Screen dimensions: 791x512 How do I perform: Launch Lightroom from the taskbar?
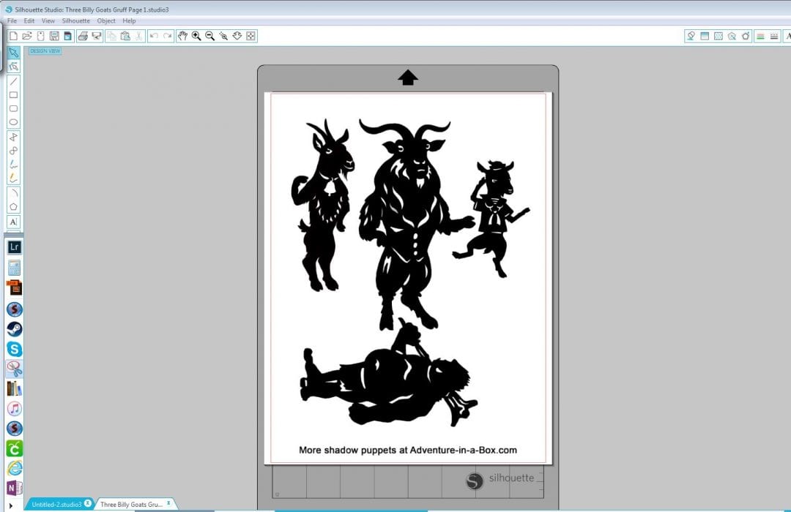point(14,247)
